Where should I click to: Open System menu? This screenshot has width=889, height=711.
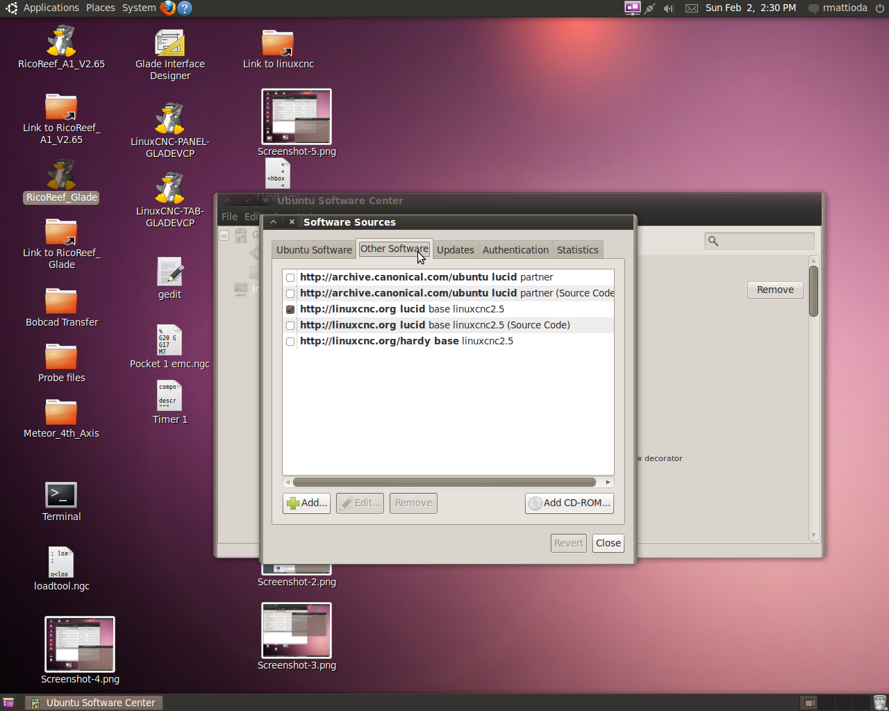pyautogui.click(x=139, y=8)
